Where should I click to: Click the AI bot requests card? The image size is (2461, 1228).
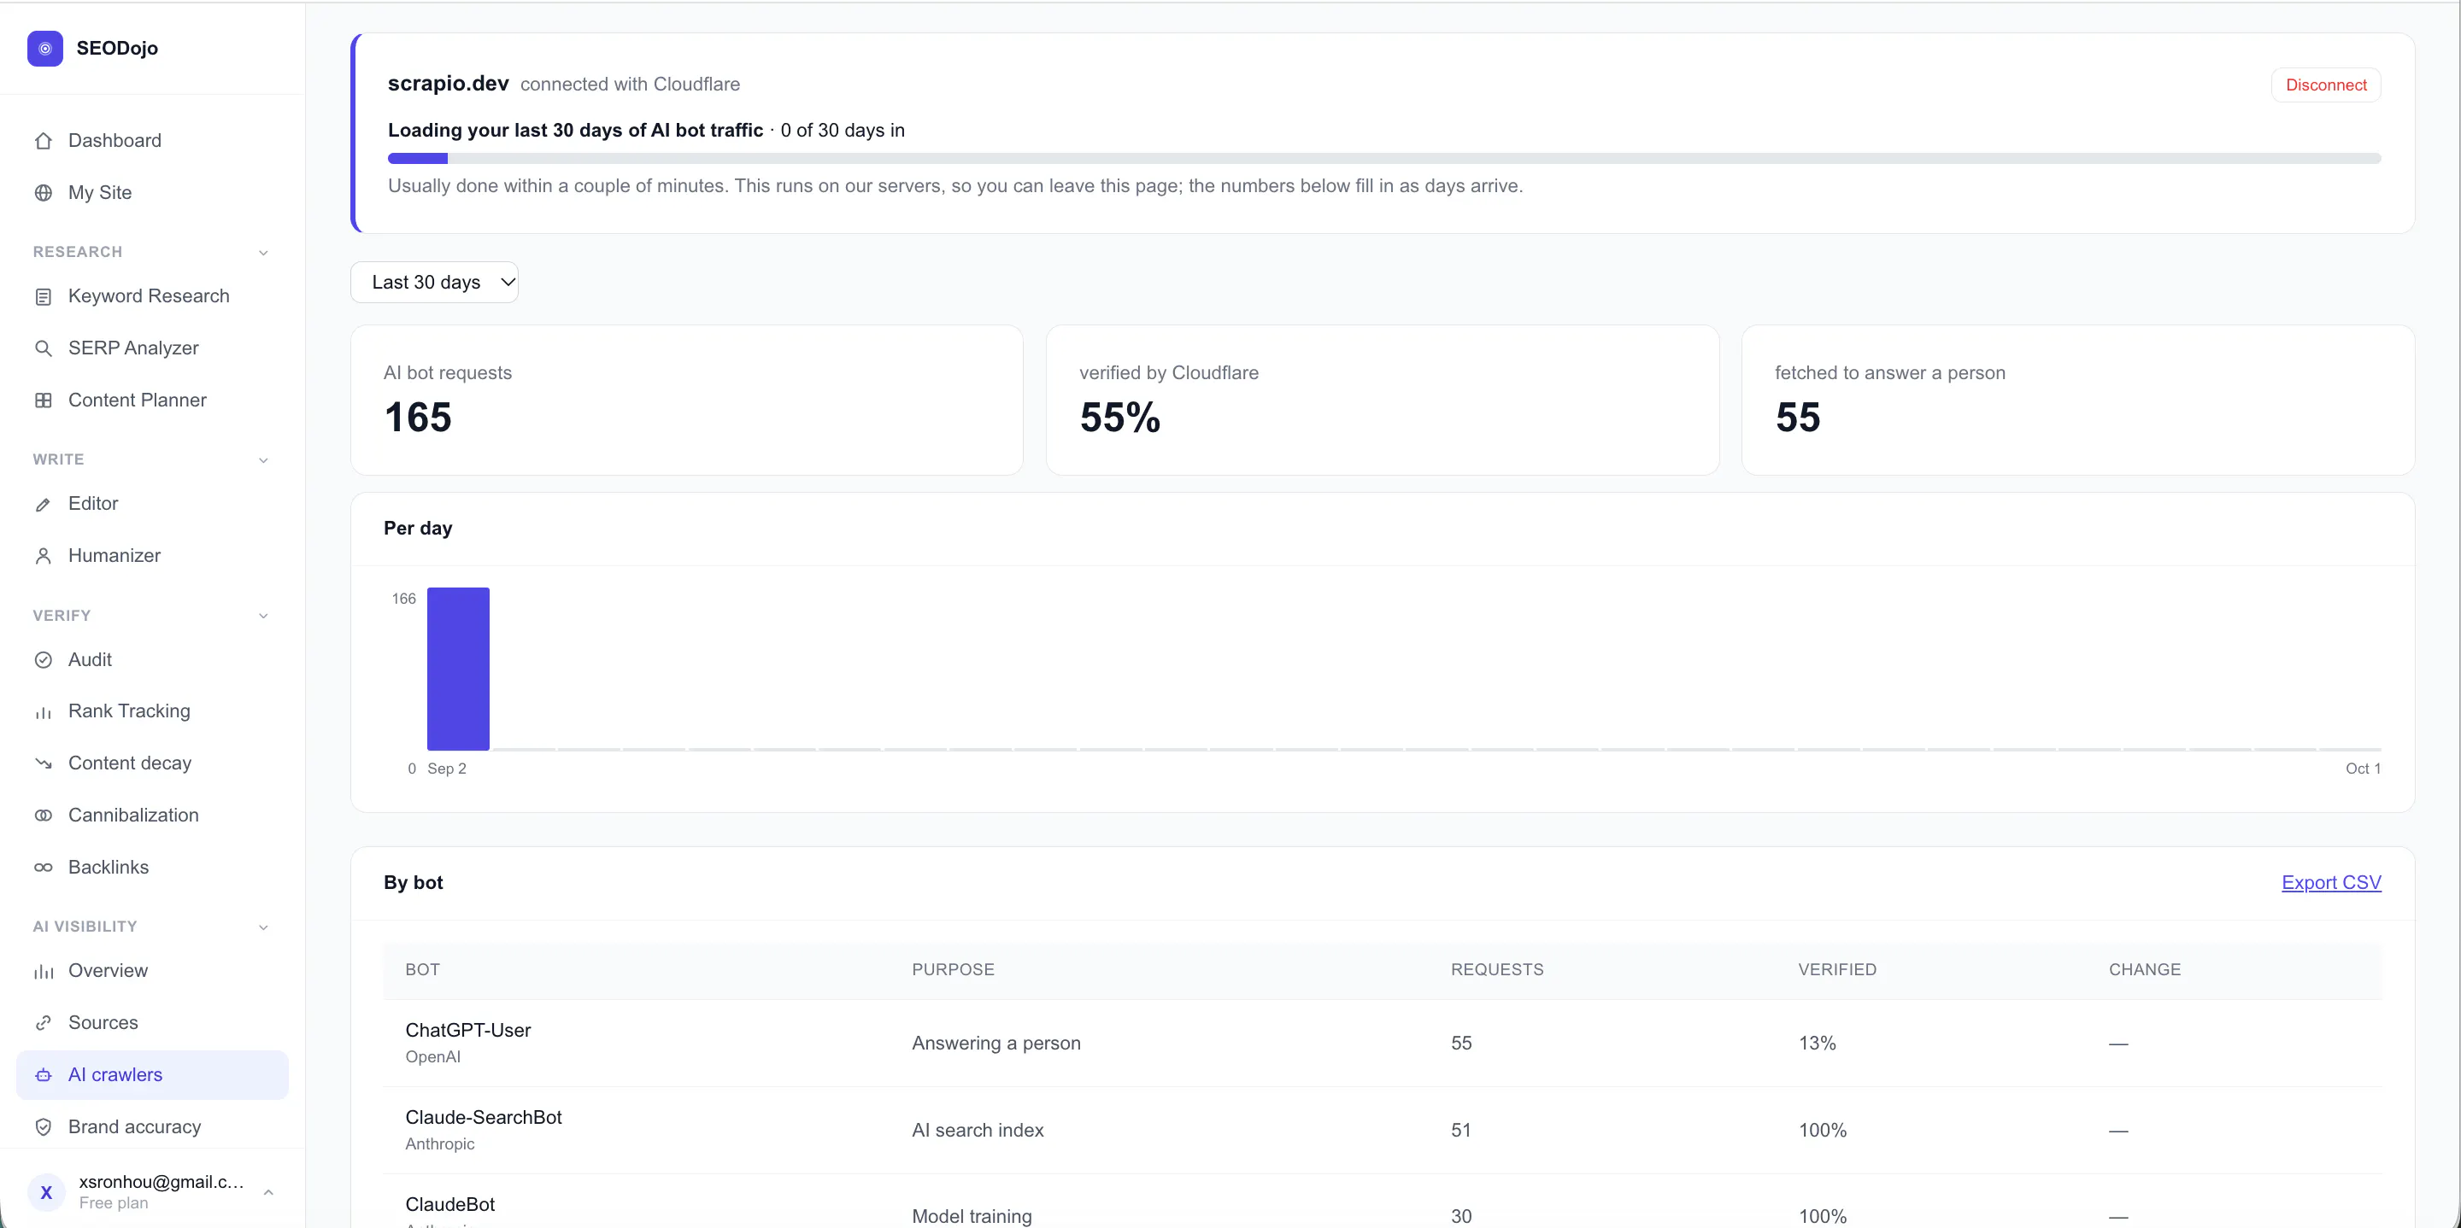(x=687, y=401)
